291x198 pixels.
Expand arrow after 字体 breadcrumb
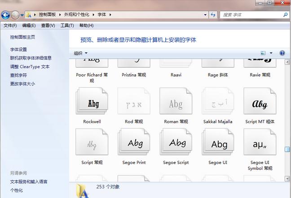pyautogui.click(x=110, y=15)
